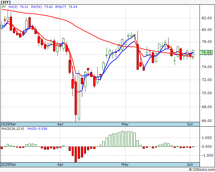The image size is (215, 172).
Task: Click the (IFF) ticker title
Action: point(6,2)
